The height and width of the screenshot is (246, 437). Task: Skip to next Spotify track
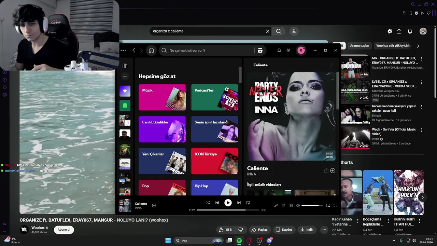[x=239, y=203]
